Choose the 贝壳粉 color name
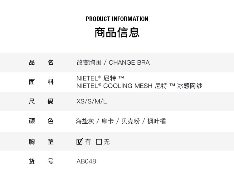234x174 pixels. (130, 121)
